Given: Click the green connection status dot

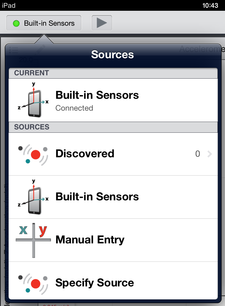Looking at the screenshot, I should [x=16, y=23].
